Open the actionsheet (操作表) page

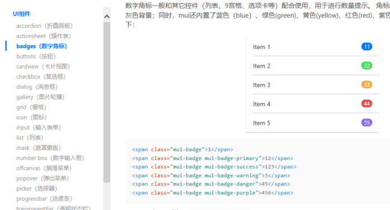tap(43, 36)
